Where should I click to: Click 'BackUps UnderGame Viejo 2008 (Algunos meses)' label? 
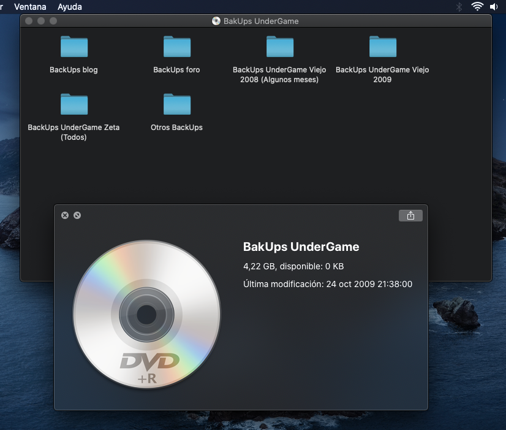[x=279, y=75]
